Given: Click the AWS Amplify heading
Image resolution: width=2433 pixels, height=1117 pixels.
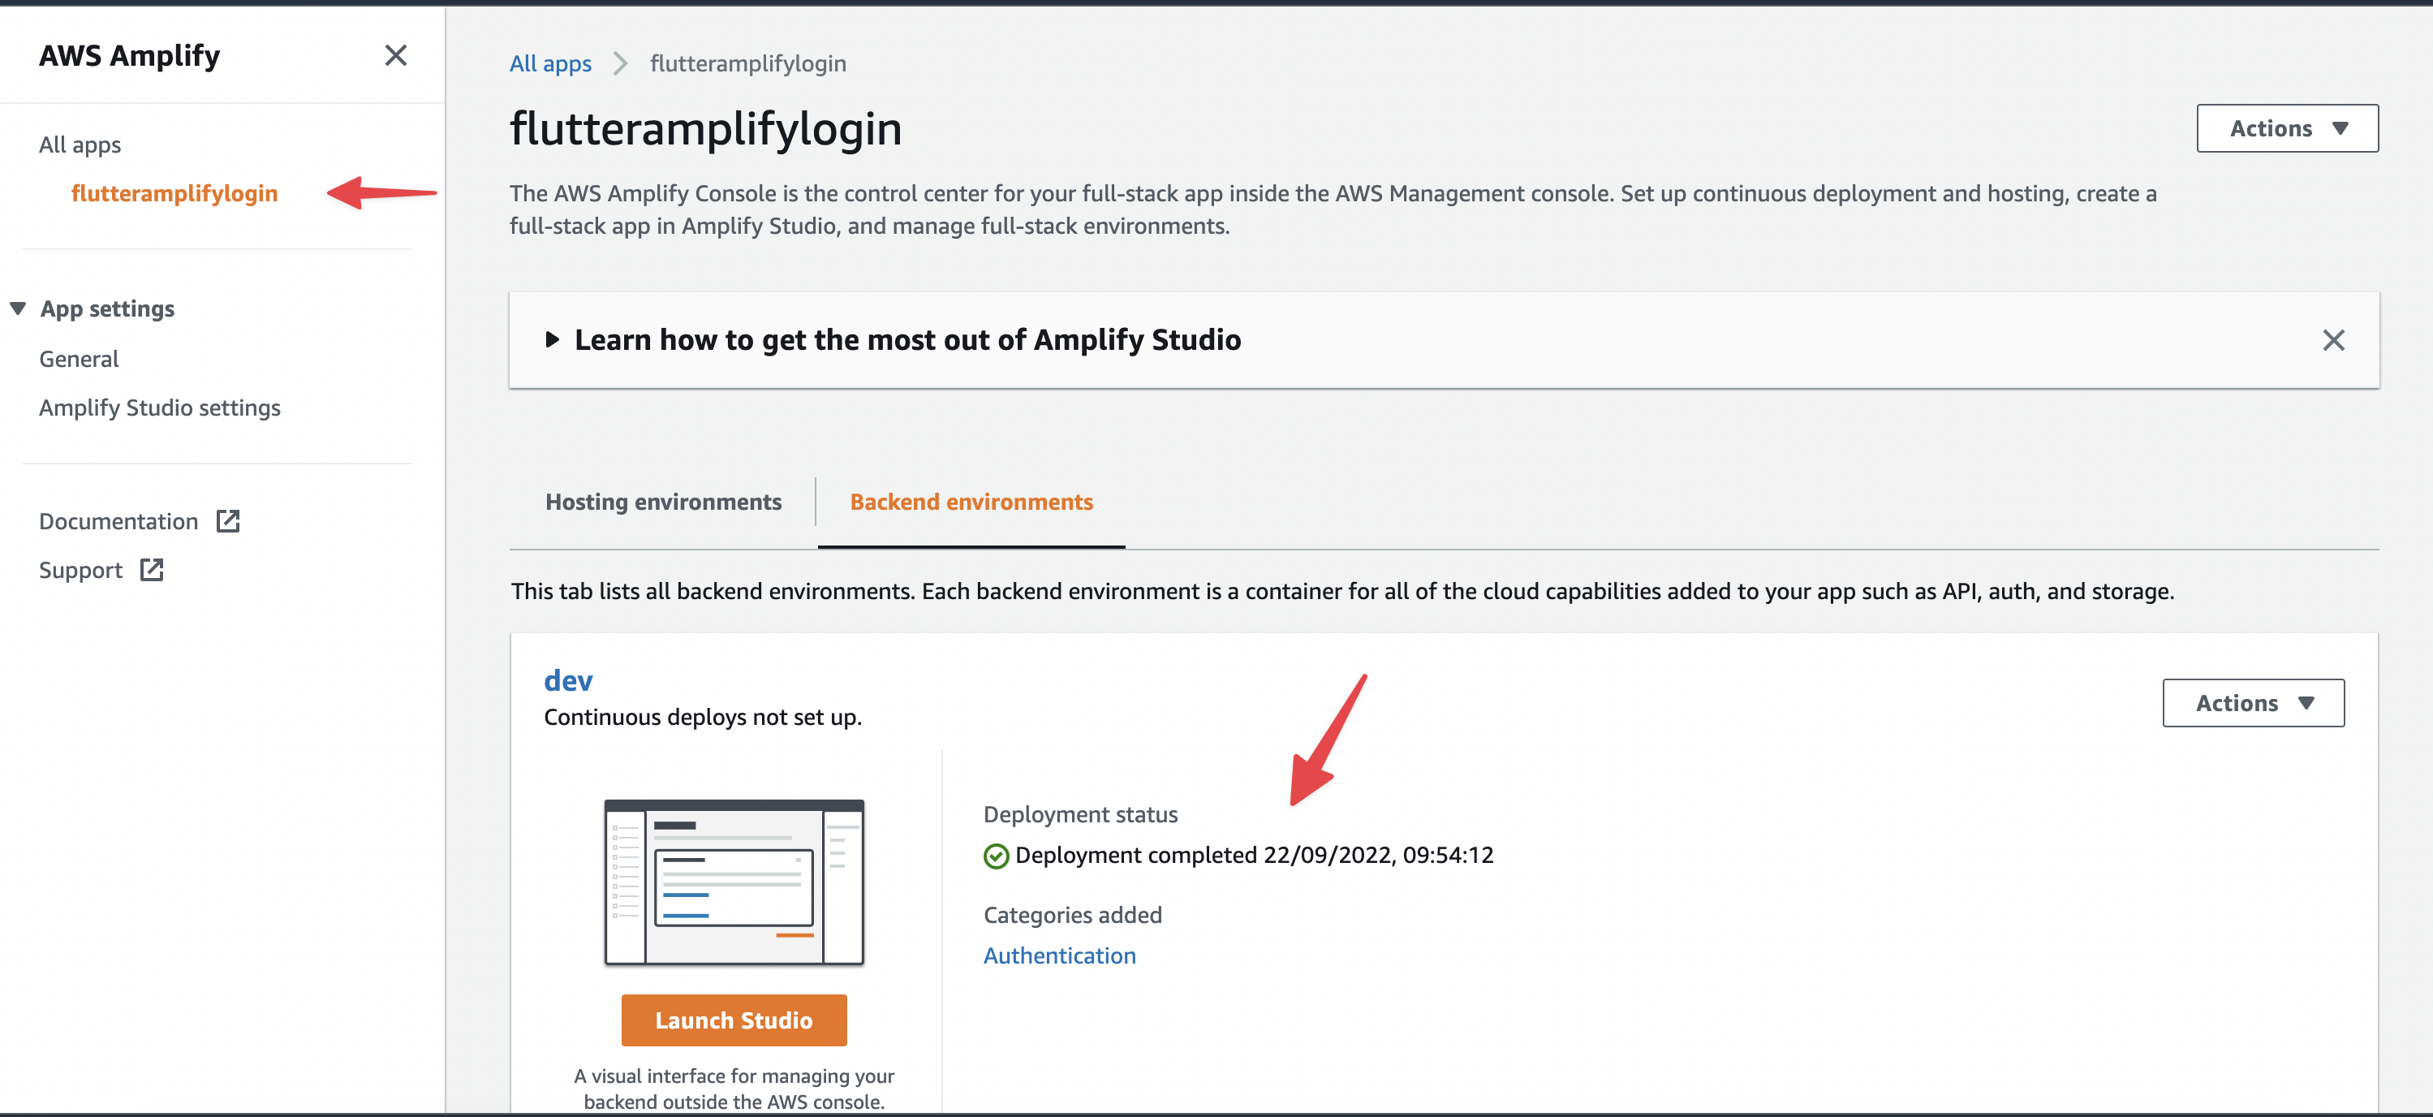Looking at the screenshot, I should [129, 56].
